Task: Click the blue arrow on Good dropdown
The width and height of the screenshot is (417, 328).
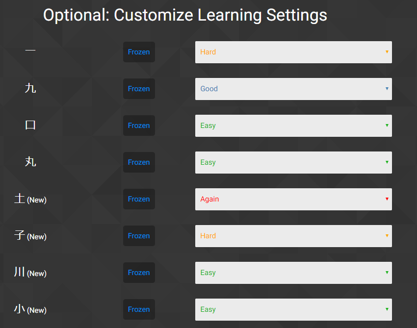Action: point(387,89)
